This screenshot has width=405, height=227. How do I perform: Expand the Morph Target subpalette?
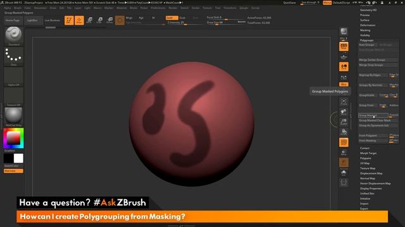click(368, 153)
